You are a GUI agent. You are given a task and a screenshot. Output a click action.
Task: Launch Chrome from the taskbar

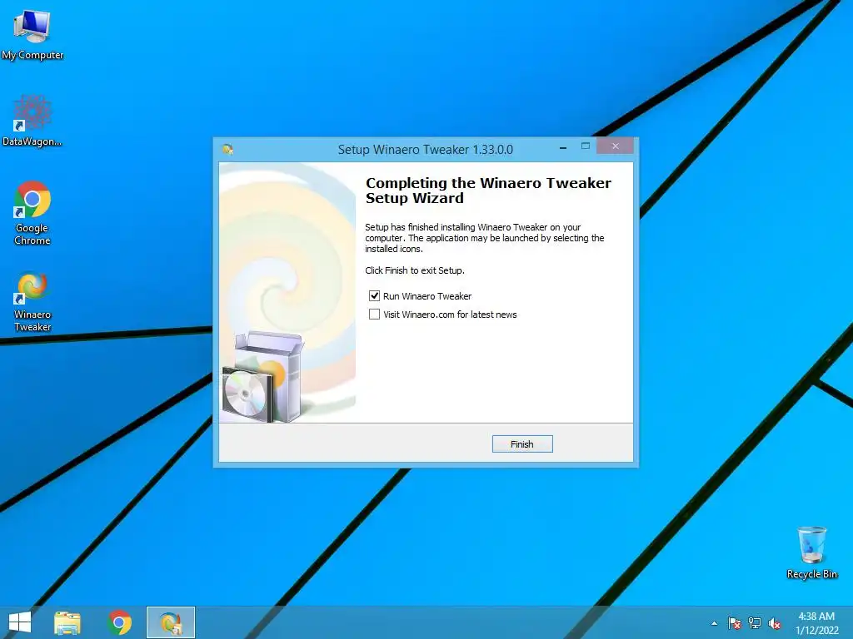pos(120,622)
